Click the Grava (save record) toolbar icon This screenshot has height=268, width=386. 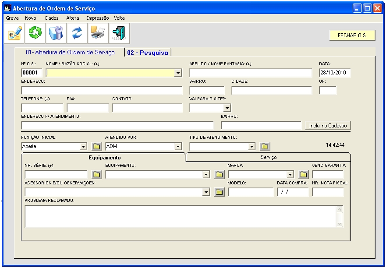tap(14, 33)
